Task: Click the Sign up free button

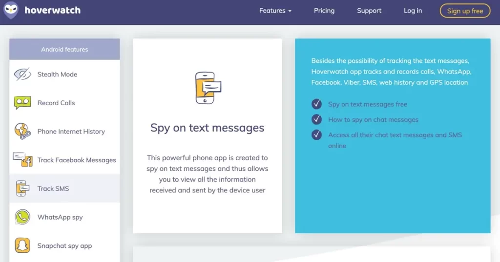Action: (x=465, y=11)
